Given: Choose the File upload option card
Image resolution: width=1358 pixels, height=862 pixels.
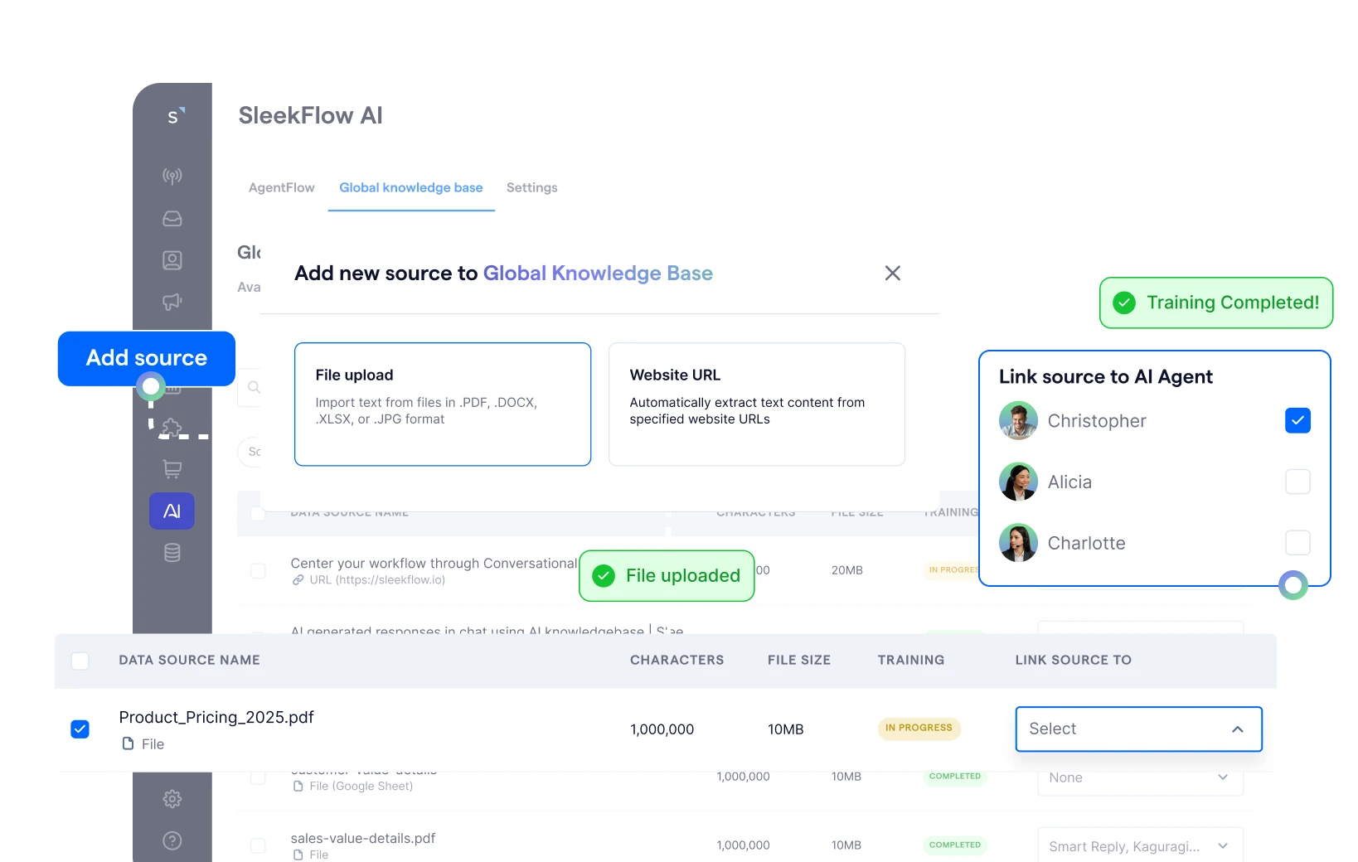Looking at the screenshot, I should (443, 404).
